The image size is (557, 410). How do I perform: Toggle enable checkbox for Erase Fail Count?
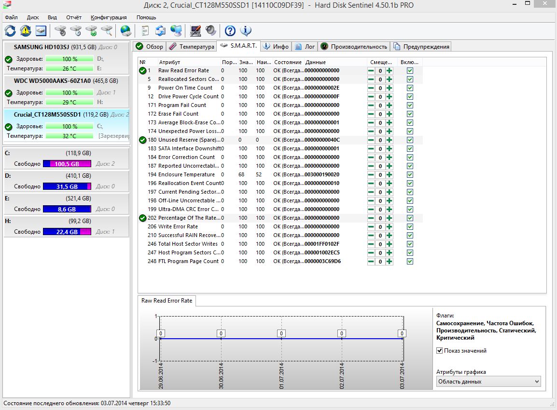click(x=410, y=114)
